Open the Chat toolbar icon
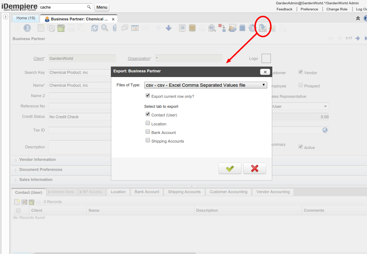367x254 pixels. coord(125,28)
